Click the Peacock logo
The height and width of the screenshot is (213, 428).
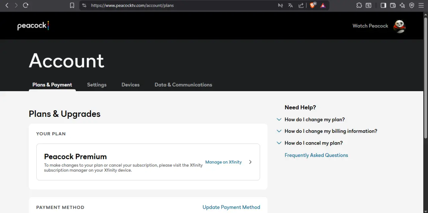(33, 26)
